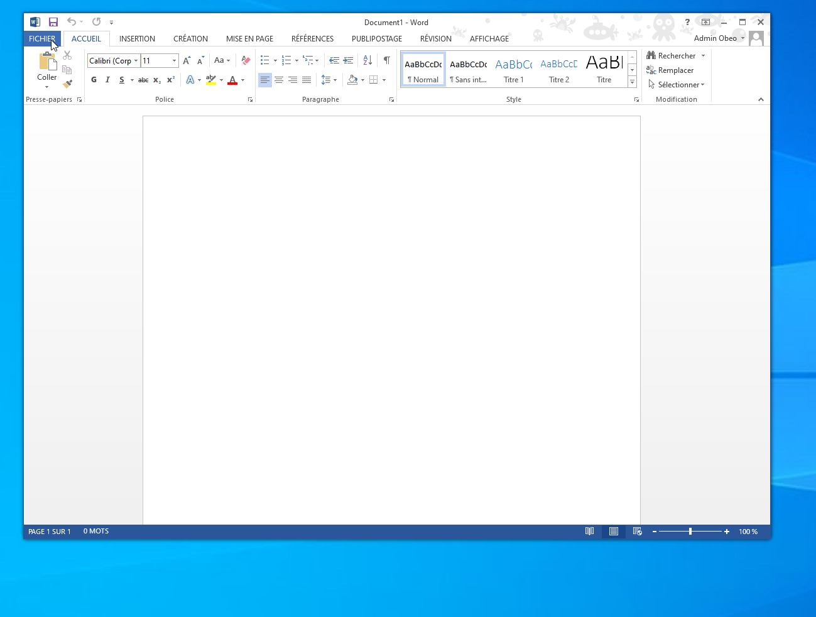Decrease font size with the small A icon
This screenshot has width=816, height=617.
point(200,60)
